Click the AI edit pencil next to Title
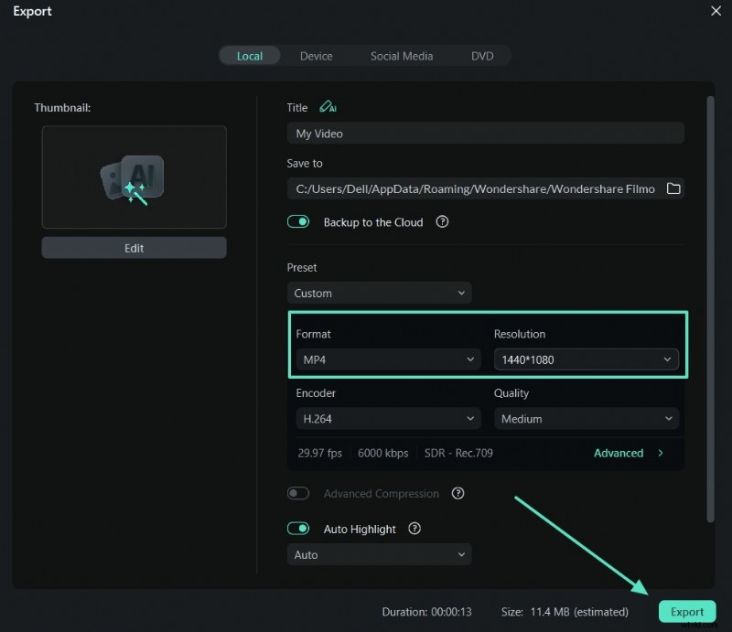 [328, 107]
